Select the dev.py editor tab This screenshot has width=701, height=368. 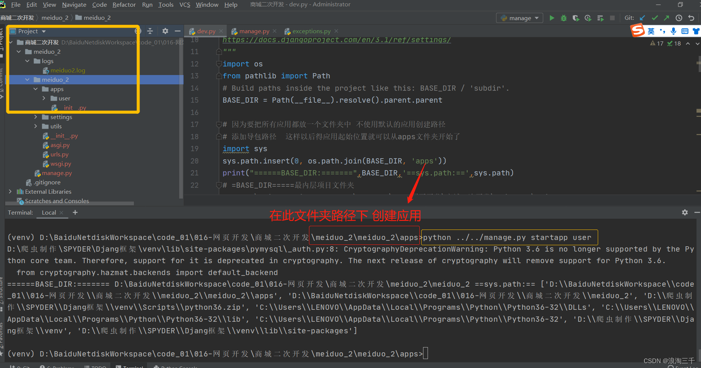(206, 31)
